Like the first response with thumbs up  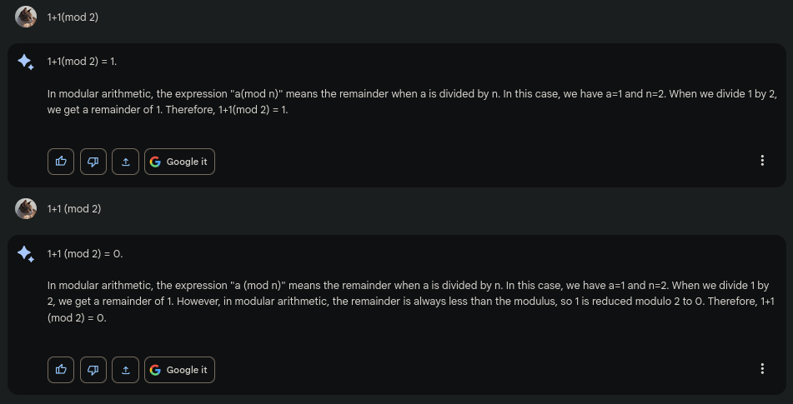coord(61,162)
